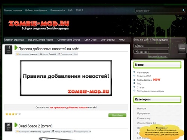Open Left 4 Dead 2 tab
The height and width of the screenshot is (140, 187).
[x=108, y=40]
